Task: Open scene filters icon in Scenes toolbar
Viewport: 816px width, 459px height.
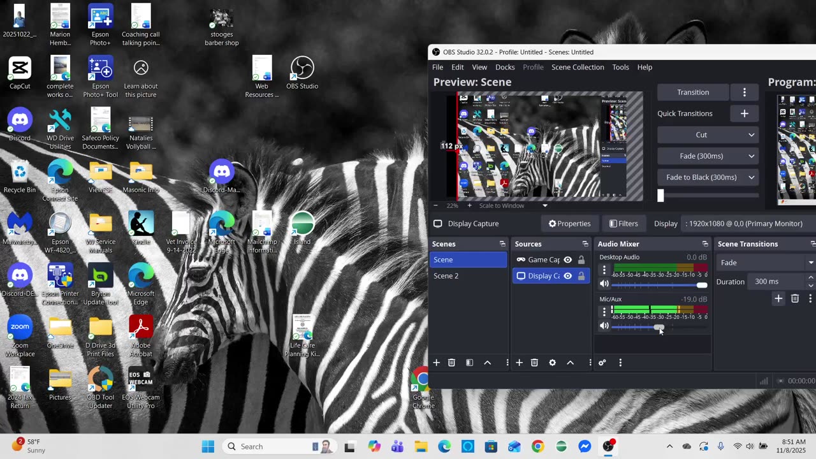Action: [x=470, y=363]
